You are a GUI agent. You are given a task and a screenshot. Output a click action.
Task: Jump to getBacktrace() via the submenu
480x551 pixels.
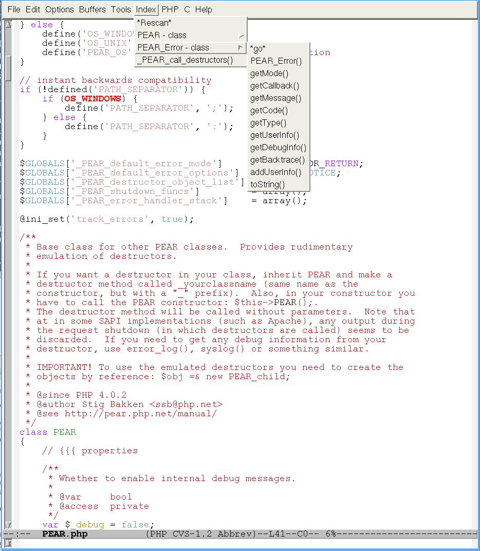tap(279, 159)
